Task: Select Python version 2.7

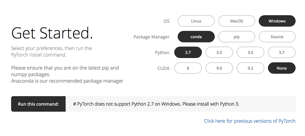Action: (x=188, y=52)
